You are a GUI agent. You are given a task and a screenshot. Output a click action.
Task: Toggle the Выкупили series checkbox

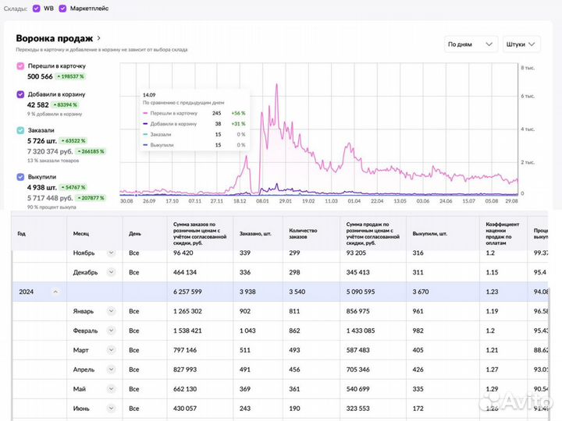(x=21, y=177)
